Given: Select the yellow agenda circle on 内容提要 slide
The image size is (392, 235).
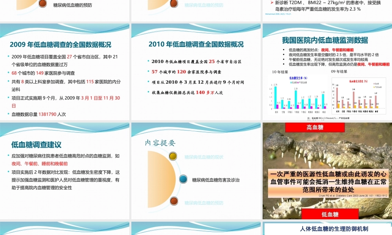Looking at the screenshot, I should (x=172, y=156).
